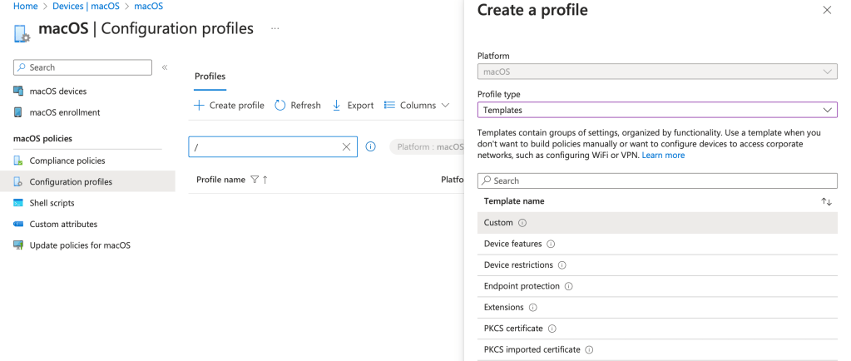
Task: Collapse the sidebar using the double chevron
Action: point(165,67)
